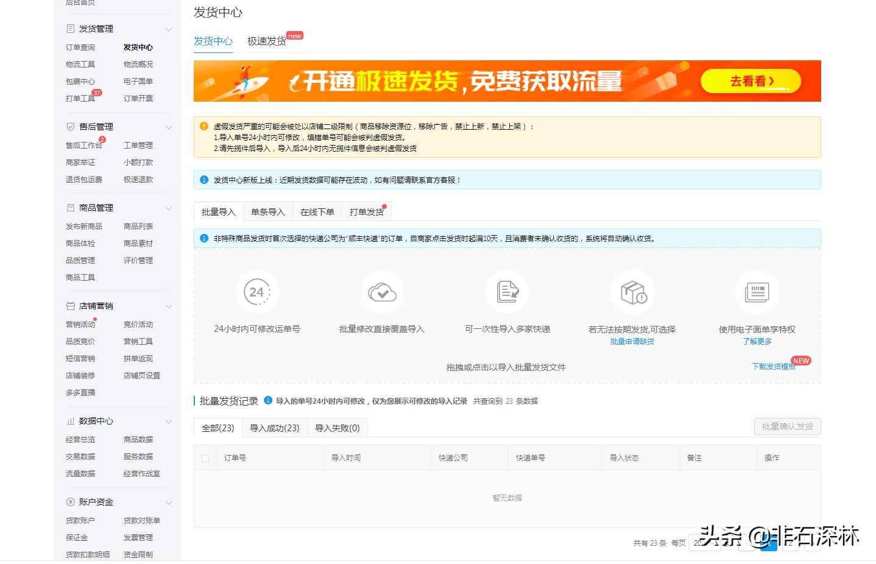Open the 导入成功(23) tab
The height and width of the screenshot is (564, 876).
(x=275, y=428)
